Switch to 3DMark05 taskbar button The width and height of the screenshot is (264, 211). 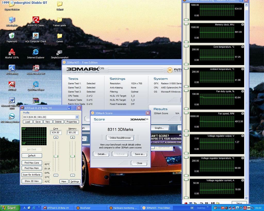point(157,208)
